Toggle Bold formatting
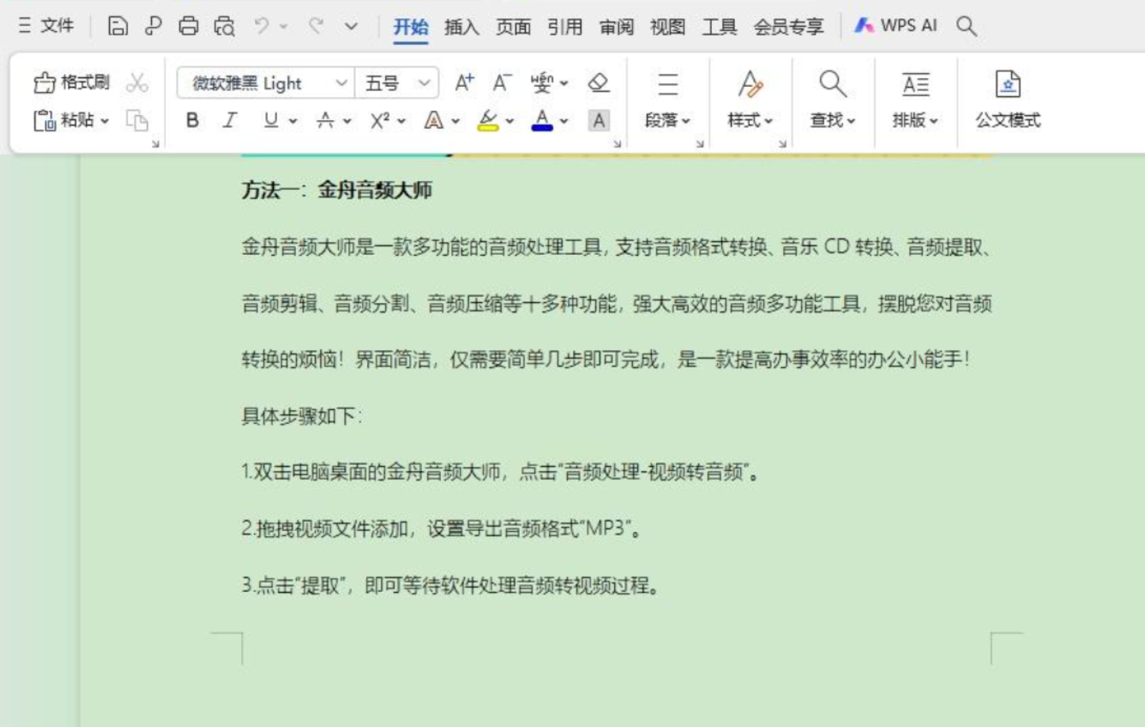This screenshot has height=727, width=1145. pos(192,121)
